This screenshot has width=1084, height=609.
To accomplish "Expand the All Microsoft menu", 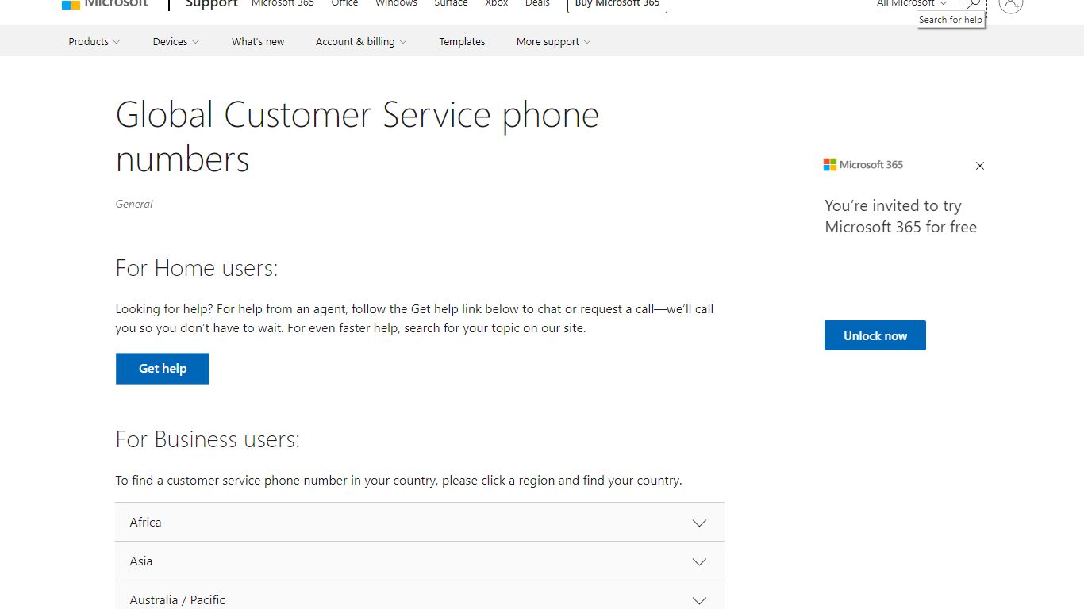I will [912, 4].
